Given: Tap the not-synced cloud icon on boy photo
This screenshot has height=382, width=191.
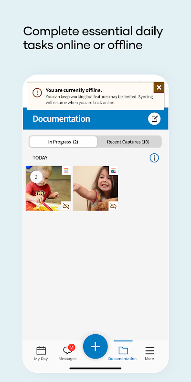Looking at the screenshot, I should coord(66,206).
